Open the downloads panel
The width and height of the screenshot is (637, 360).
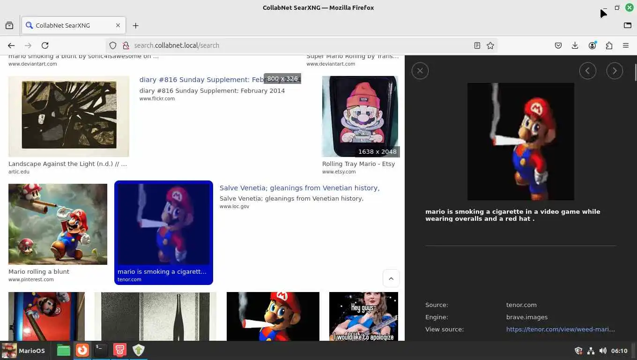(x=575, y=45)
